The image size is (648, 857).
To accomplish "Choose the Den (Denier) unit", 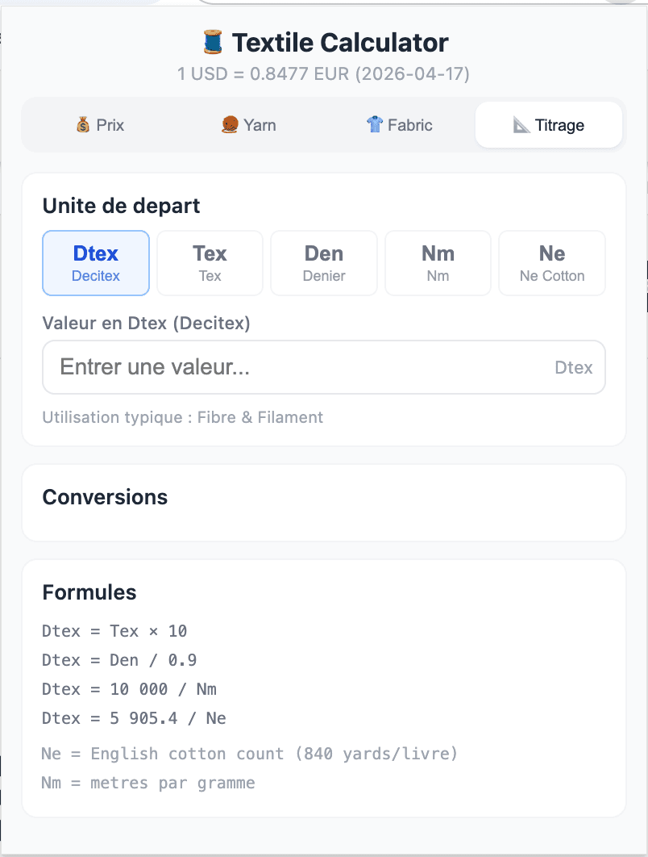I will 323,262.
